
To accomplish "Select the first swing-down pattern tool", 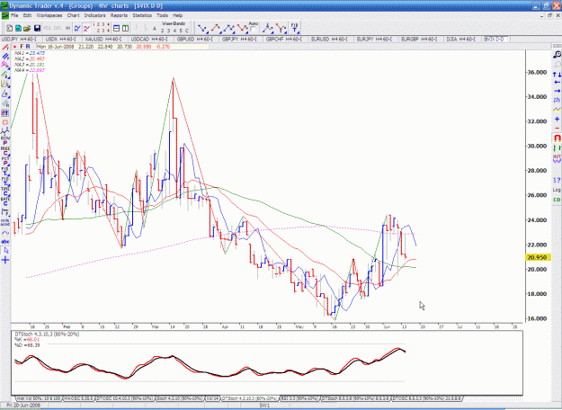I will click(x=202, y=28).
